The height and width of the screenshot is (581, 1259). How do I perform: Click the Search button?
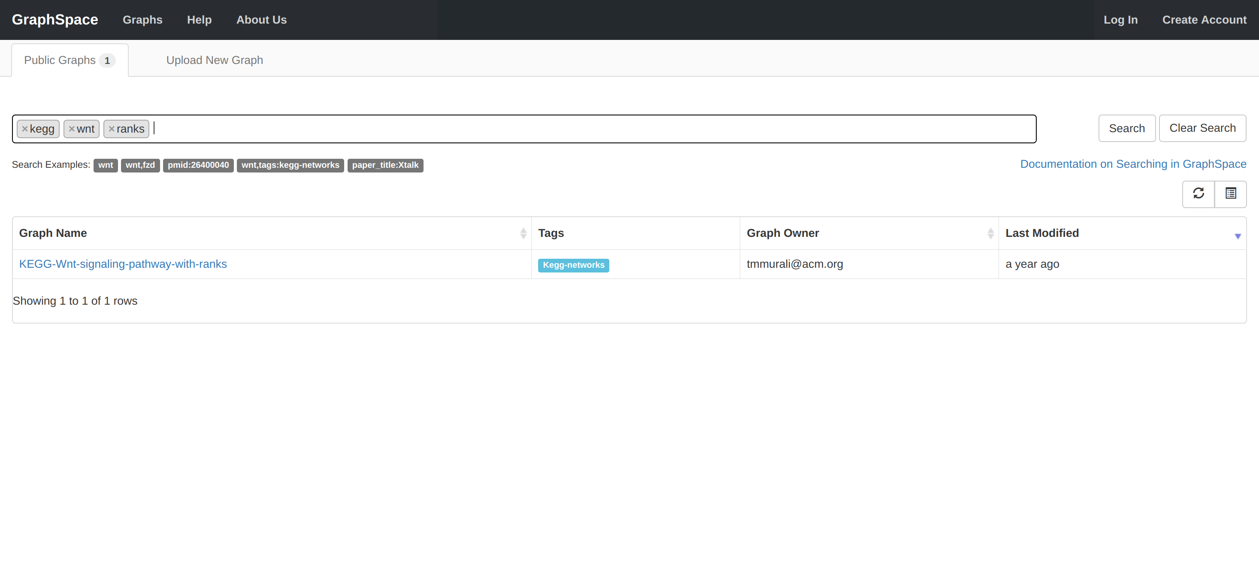tap(1126, 128)
